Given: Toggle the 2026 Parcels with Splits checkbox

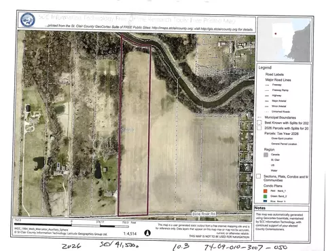Looking at the screenshot, I should [x=259, y=128].
